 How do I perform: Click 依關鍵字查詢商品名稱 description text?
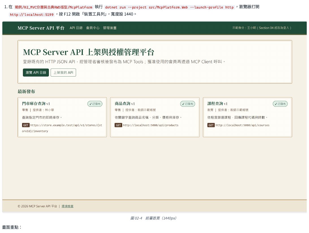148,117
